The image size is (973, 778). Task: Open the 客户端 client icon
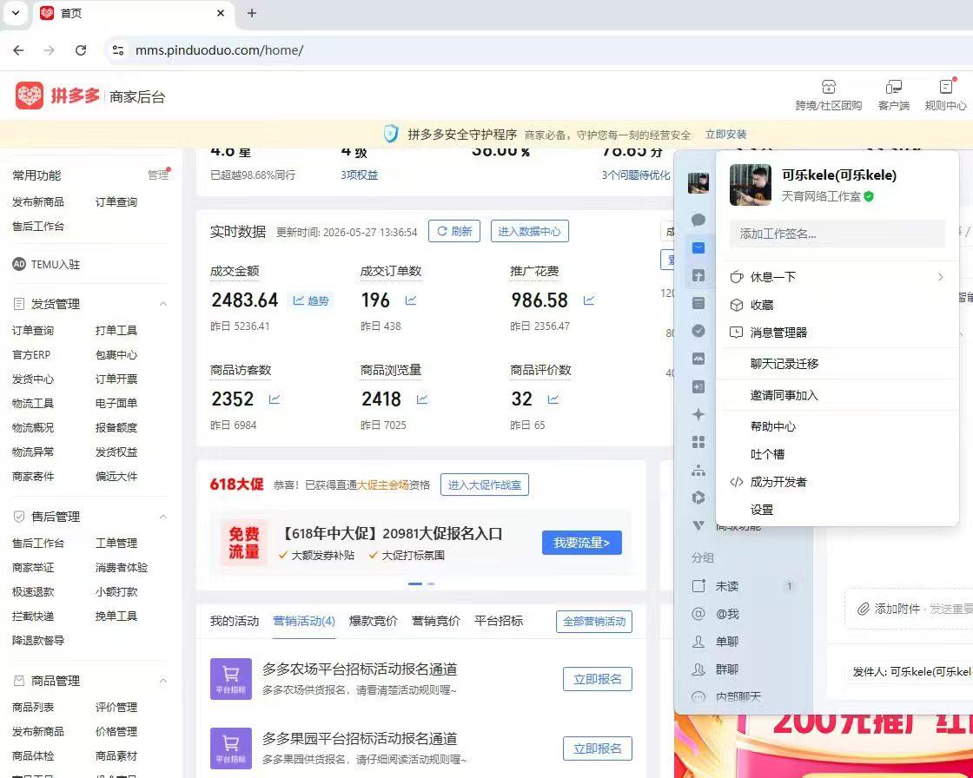[x=894, y=87]
